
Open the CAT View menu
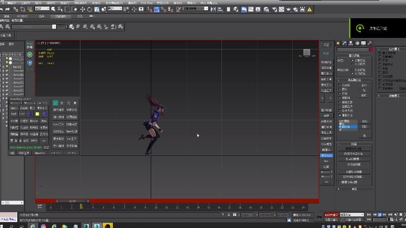147,3
